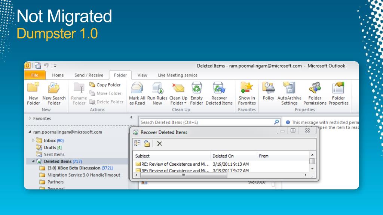The width and height of the screenshot is (383, 215).
Task: Choose Delete Folder in Actions group
Action: coord(107,102)
